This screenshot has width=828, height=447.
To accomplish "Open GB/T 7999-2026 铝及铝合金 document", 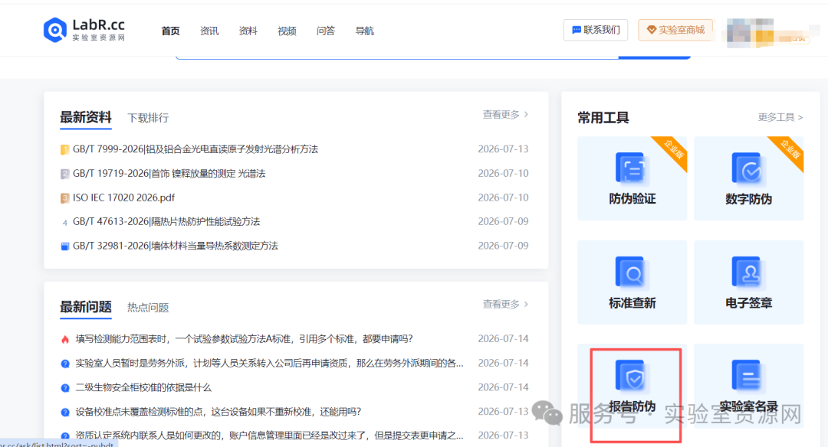I will (195, 149).
